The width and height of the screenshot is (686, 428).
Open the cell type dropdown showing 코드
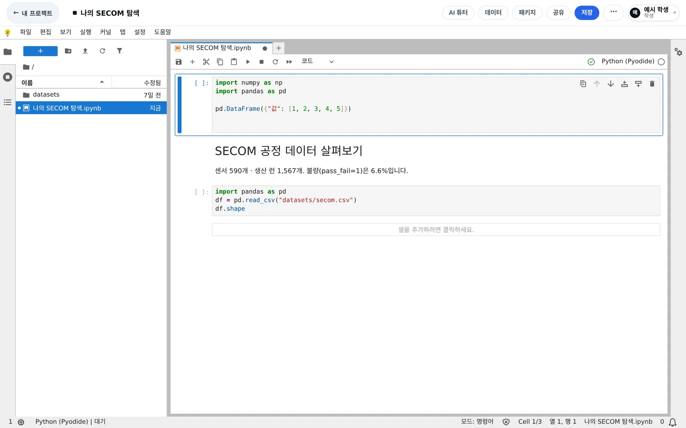[317, 62]
